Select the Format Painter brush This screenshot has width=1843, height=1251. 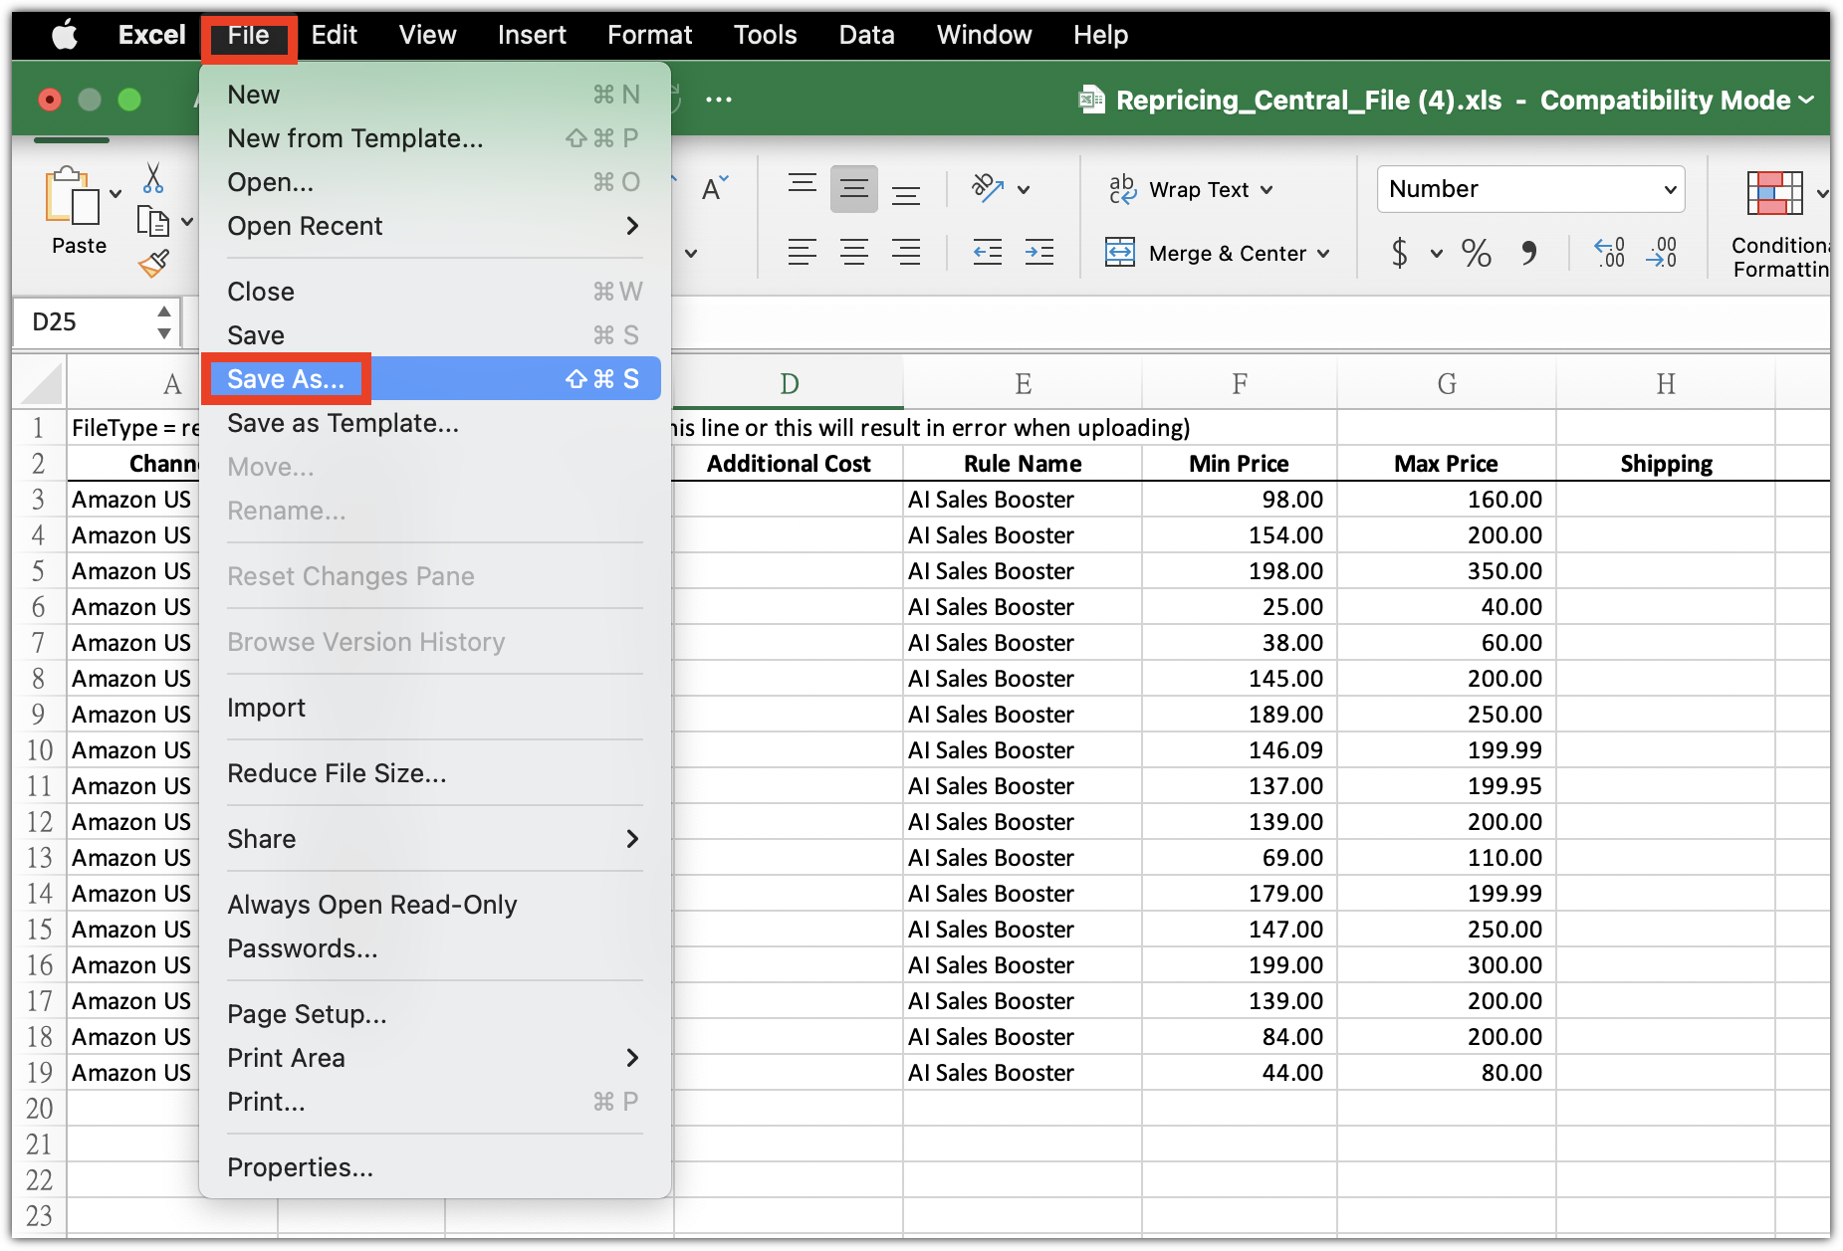[x=153, y=263]
